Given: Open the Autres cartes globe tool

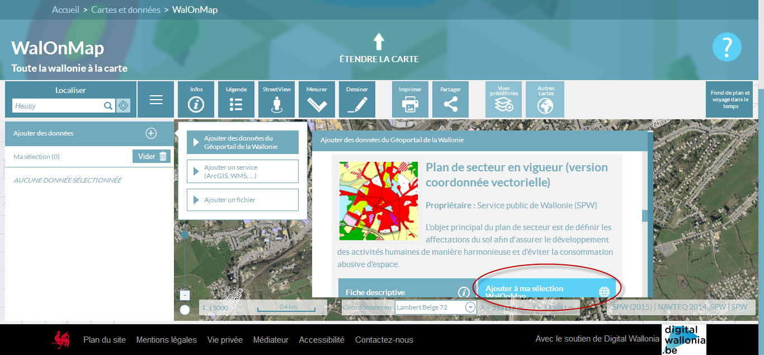Looking at the screenshot, I should click(545, 100).
